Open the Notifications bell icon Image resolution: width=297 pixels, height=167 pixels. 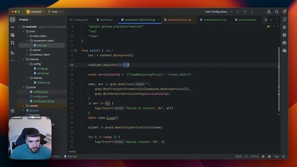pos(284,19)
